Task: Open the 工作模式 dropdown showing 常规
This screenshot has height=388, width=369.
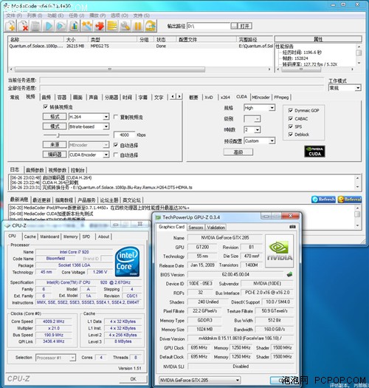Action: (345, 88)
